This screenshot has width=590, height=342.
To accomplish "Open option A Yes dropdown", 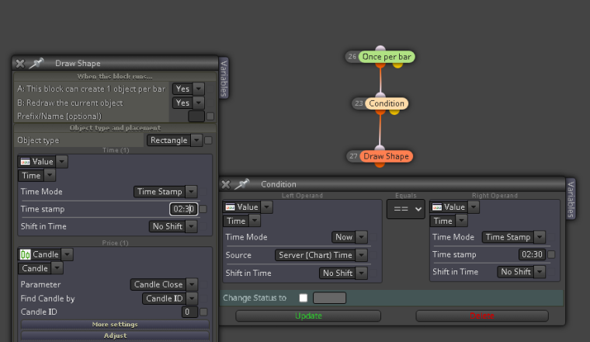I will (x=189, y=89).
